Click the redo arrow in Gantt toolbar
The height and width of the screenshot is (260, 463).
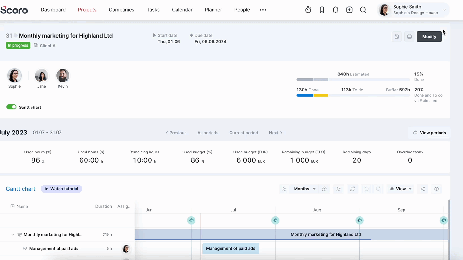tap(378, 189)
